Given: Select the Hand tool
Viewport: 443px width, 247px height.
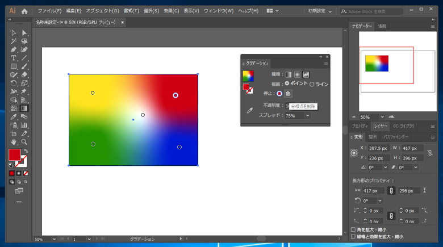Looking at the screenshot, I should click(x=13, y=142).
